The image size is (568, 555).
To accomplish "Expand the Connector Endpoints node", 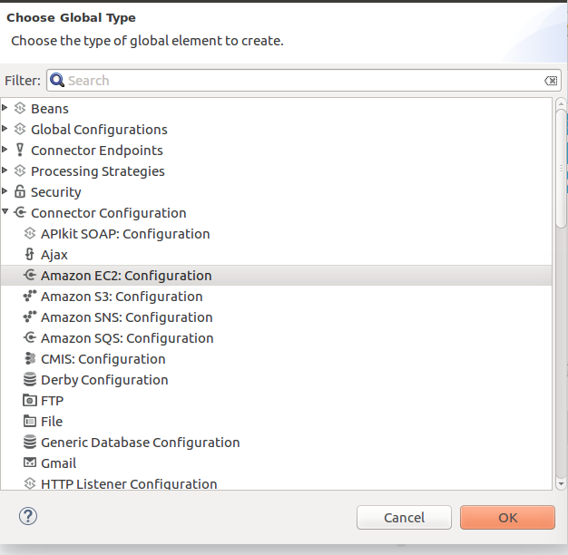I will coord(5,149).
